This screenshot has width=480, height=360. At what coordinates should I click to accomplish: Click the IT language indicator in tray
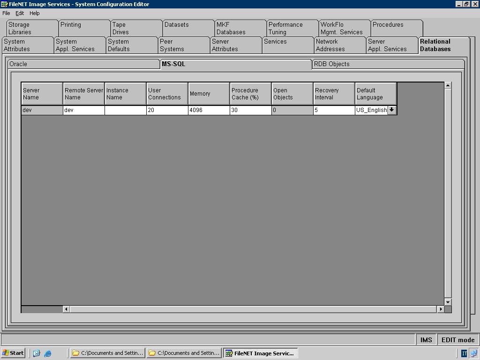465,353
